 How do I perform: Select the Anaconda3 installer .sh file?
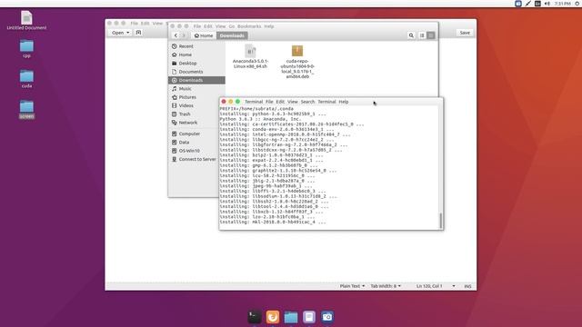coord(251,56)
